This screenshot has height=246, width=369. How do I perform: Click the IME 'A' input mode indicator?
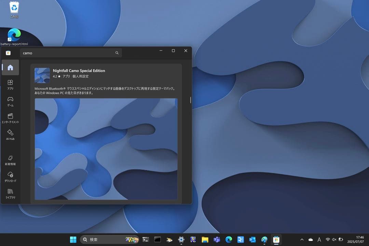coord(319,240)
